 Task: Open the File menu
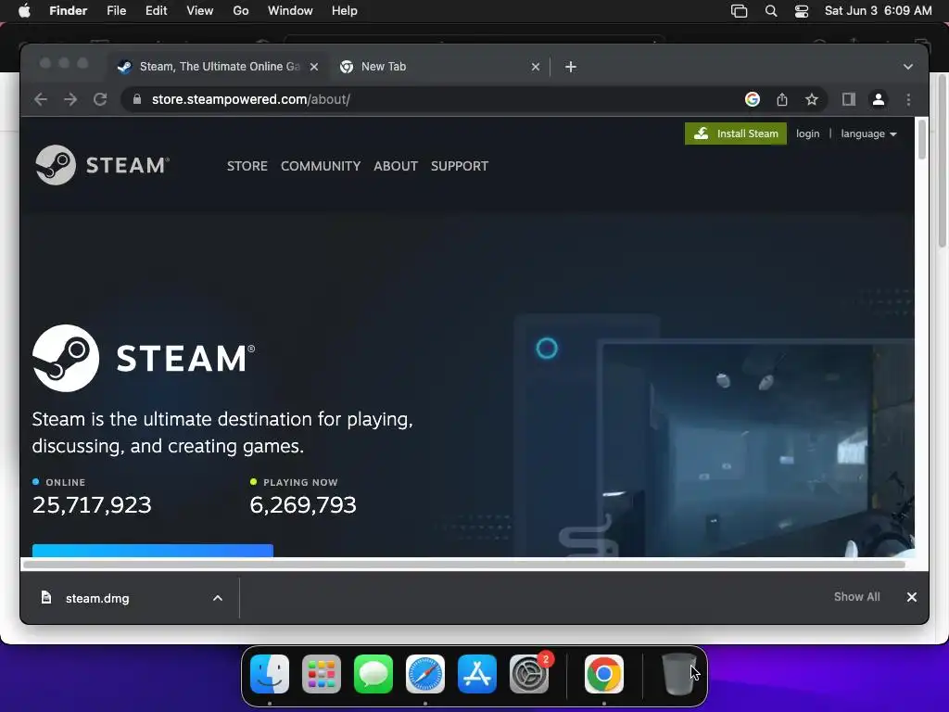(116, 11)
